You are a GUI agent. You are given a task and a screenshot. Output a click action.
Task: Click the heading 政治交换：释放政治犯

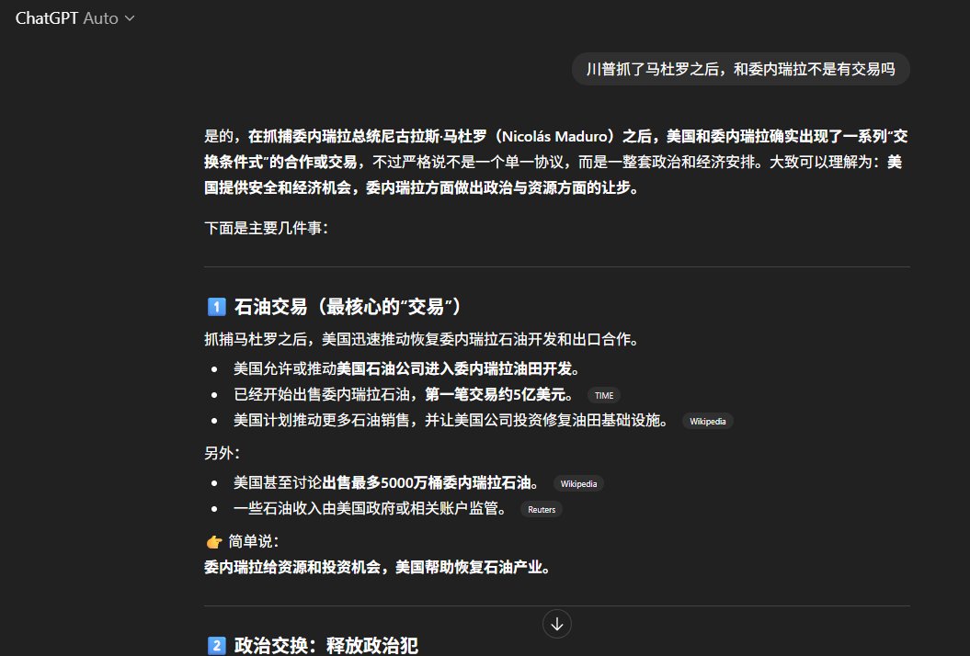[x=326, y=646]
